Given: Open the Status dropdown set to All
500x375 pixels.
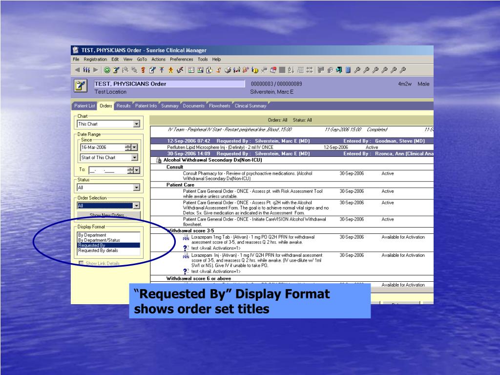Looking at the screenshot, I should [x=137, y=187].
